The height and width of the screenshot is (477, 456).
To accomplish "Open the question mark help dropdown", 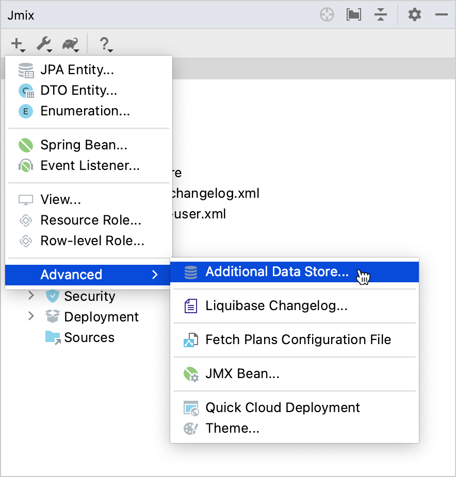I will [x=106, y=45].
